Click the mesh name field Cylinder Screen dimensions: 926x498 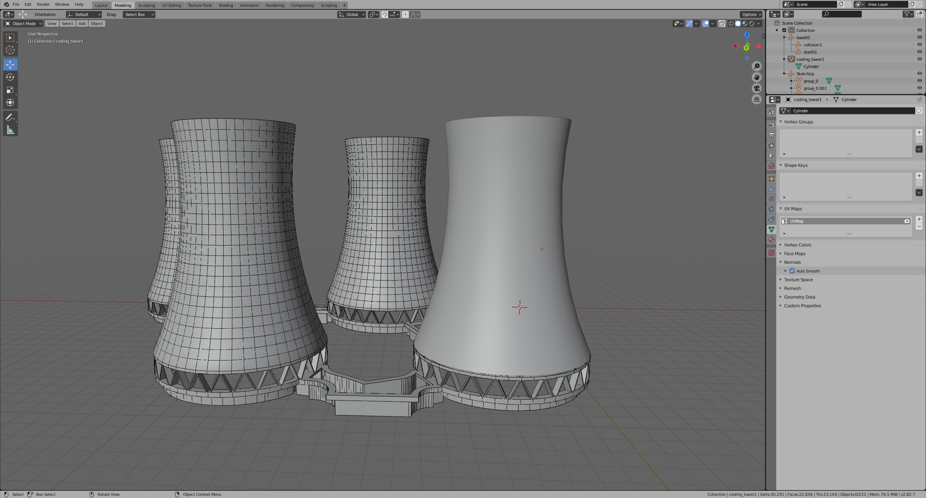(853, 111)
